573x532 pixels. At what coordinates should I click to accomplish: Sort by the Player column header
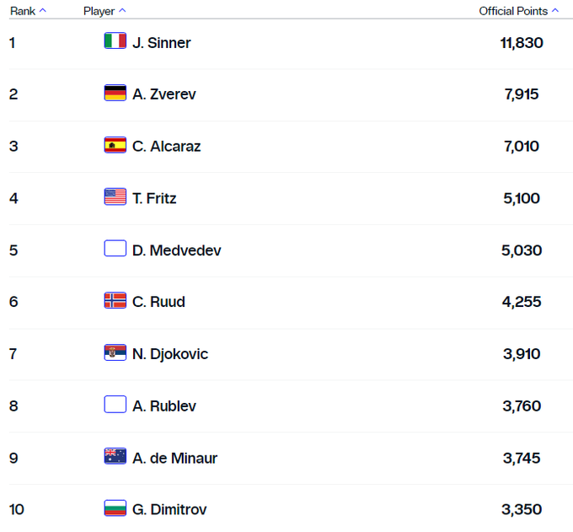(104, 11)
